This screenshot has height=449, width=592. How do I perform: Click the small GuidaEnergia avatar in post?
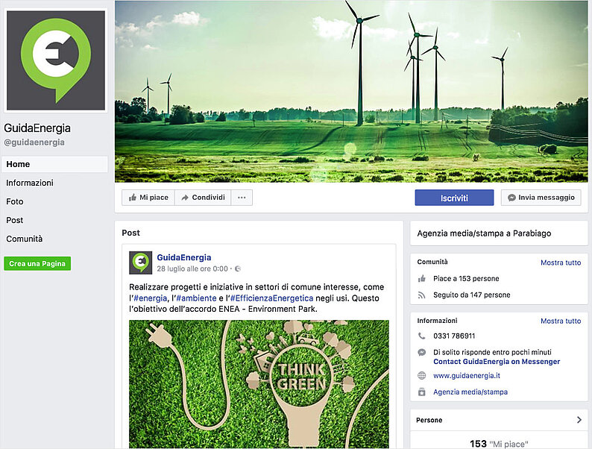[141, 263]
